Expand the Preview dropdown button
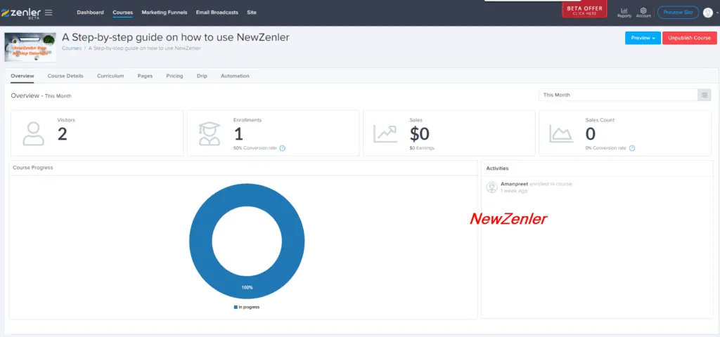 click(642, 38)
